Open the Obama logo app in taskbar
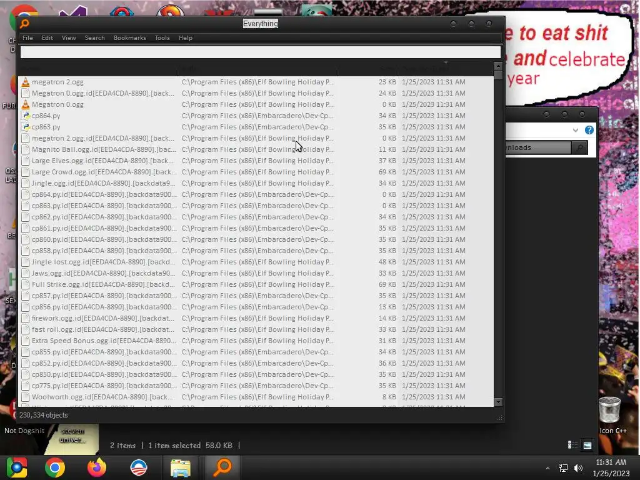The height and width of the screenshot is (480, 640). coord(138,467)
